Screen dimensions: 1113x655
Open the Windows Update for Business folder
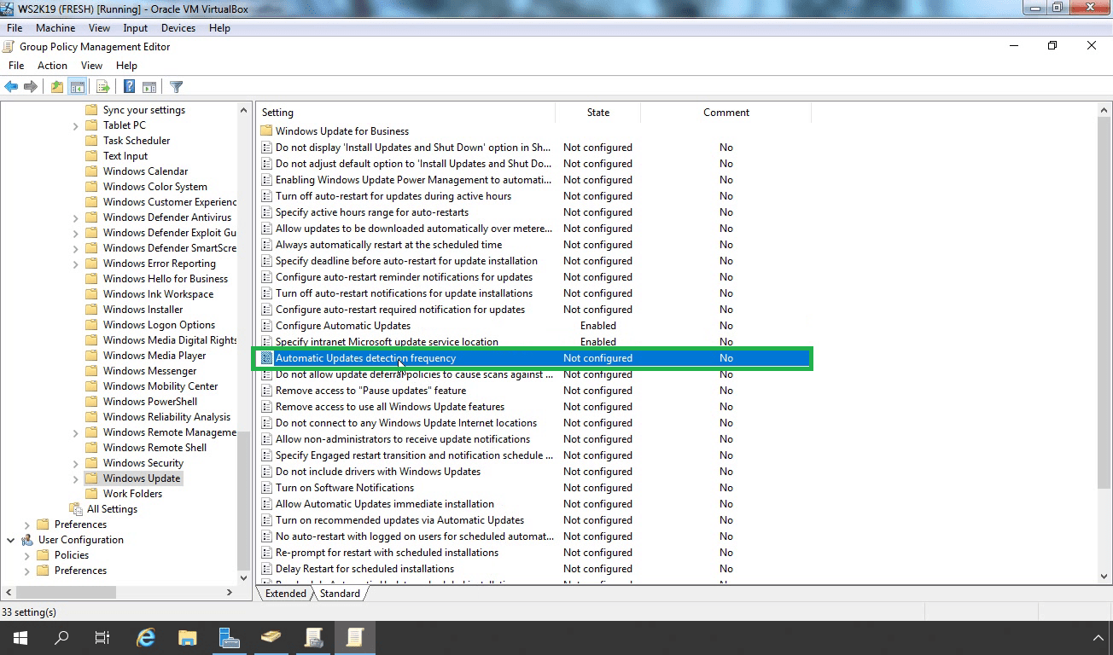341,131
